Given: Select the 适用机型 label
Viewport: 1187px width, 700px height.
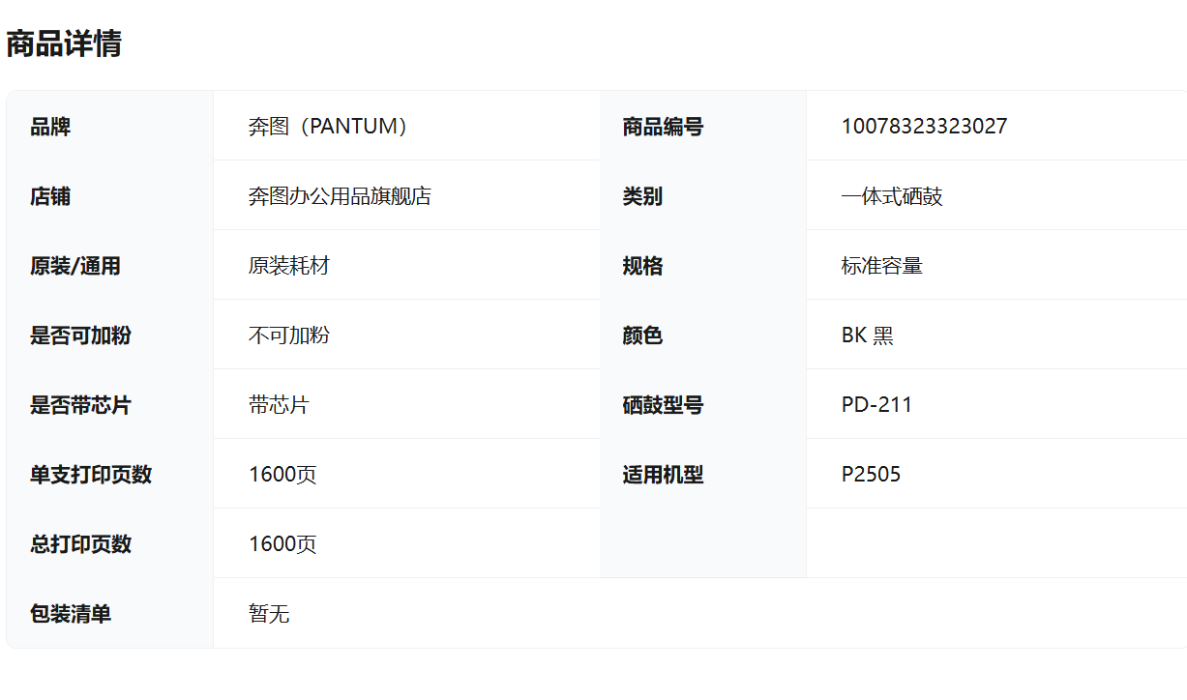Looking at the screenshot, I should tap(663, 475).
